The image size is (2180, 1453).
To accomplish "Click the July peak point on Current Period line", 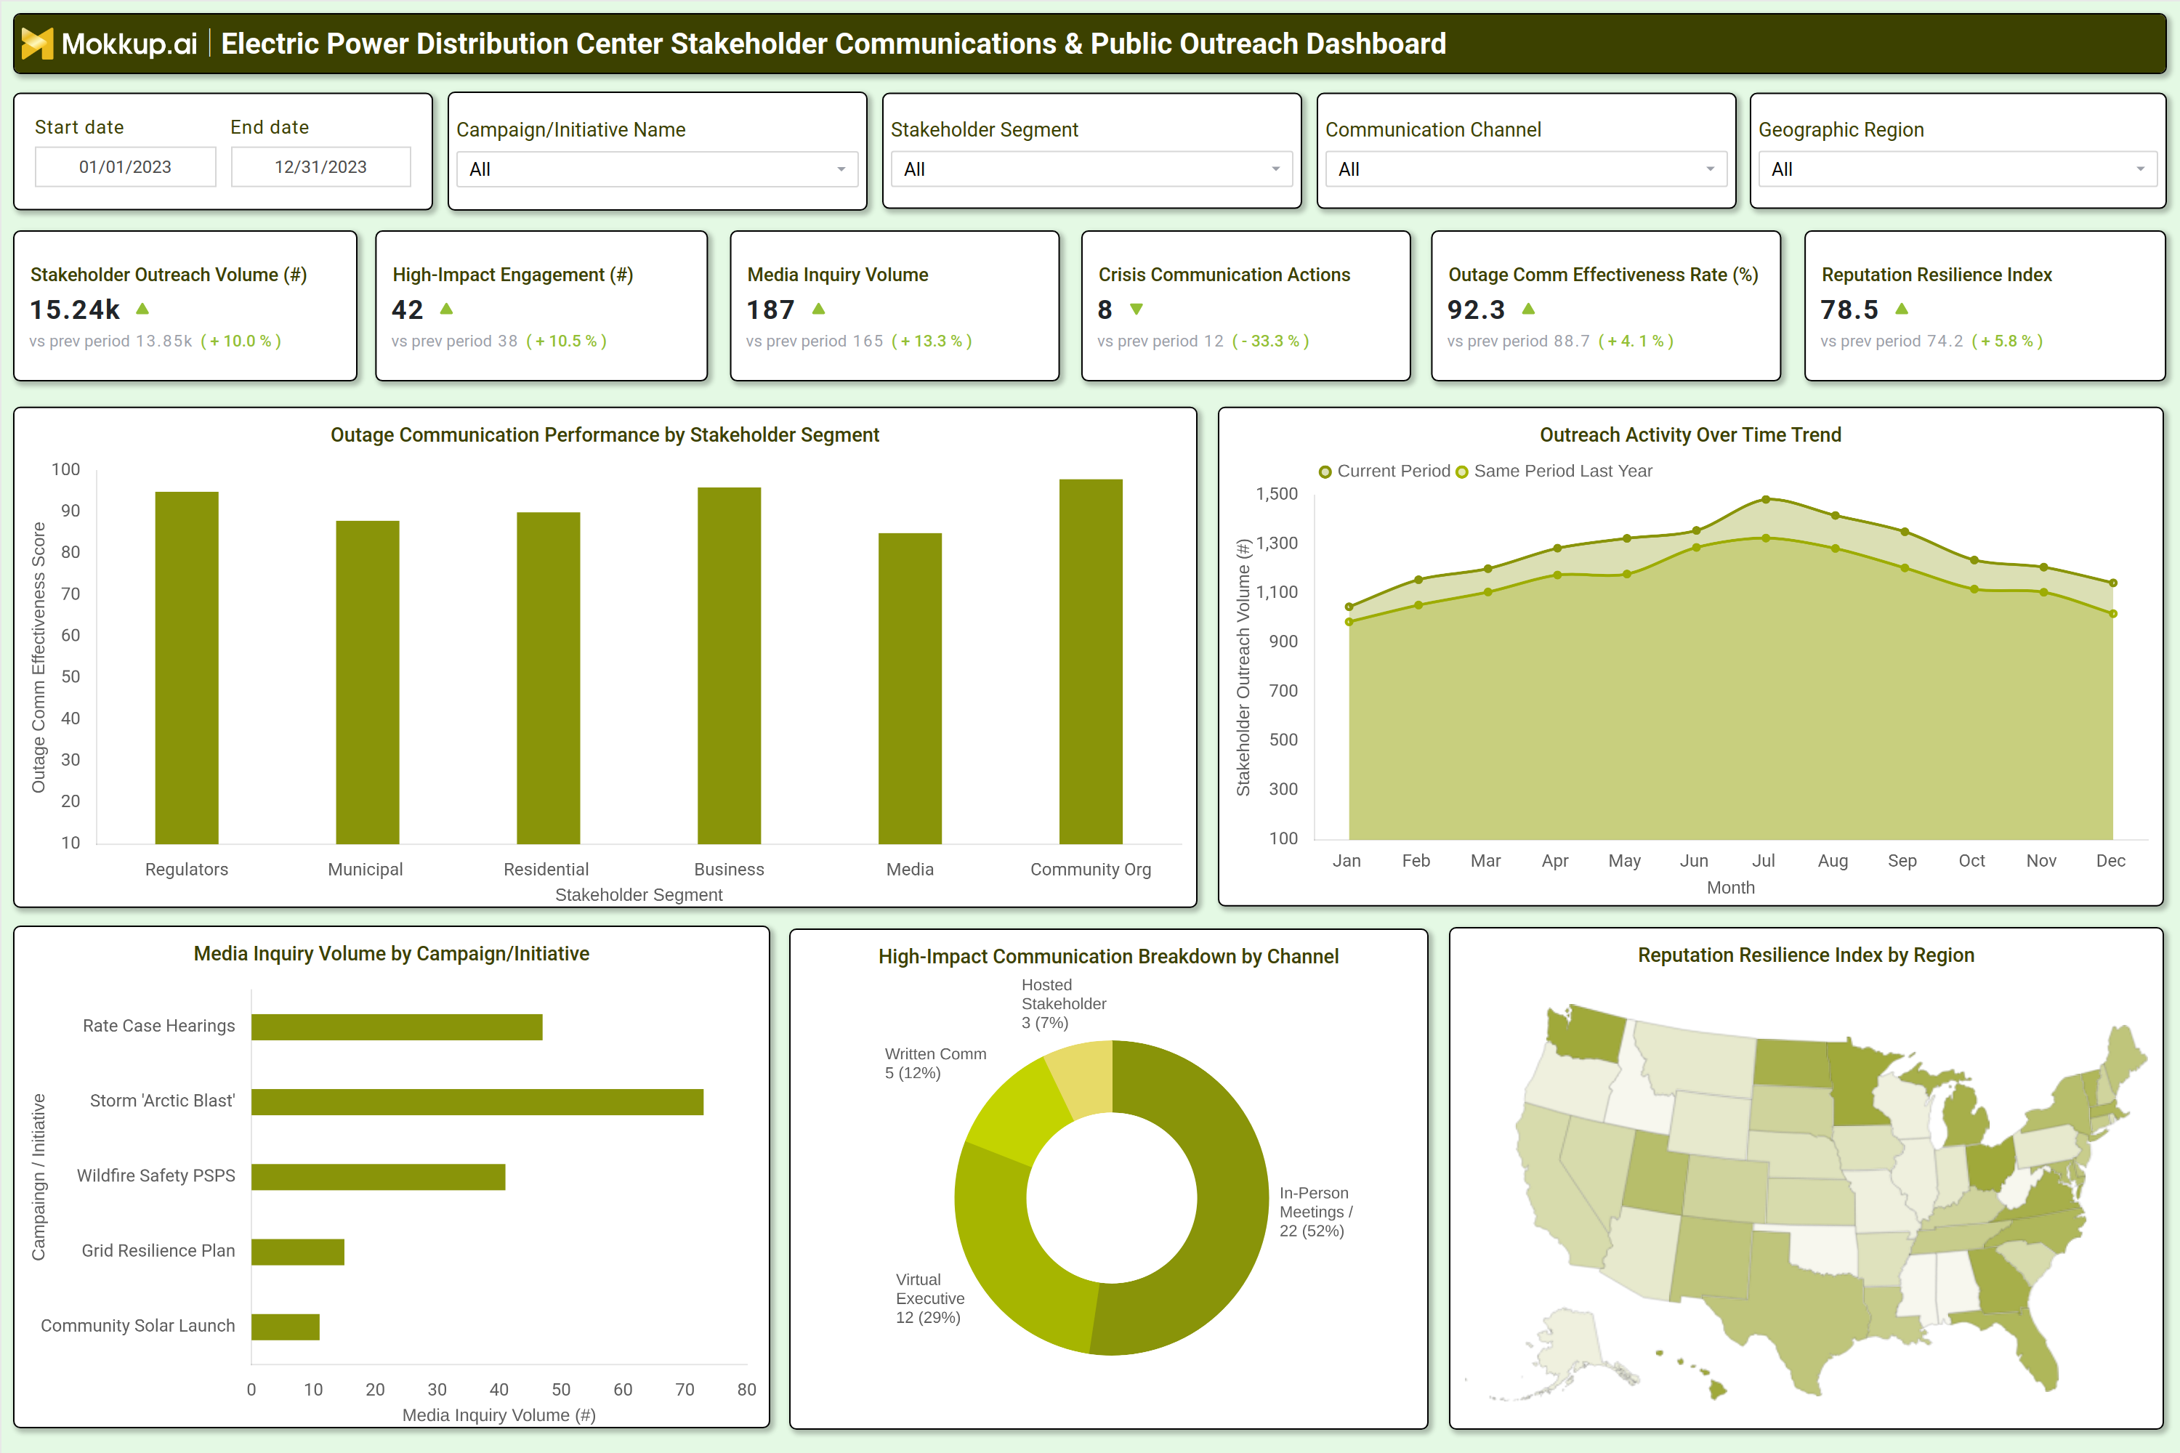I will tap(1766, 500).
